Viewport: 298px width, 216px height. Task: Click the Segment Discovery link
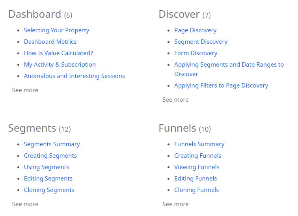click(x=201, y=42)
